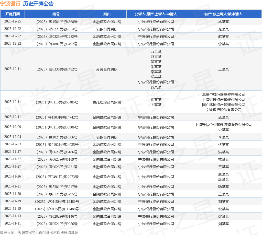Select the 案由 column header
The image size is (262, 235).
[x=107, y=14]
